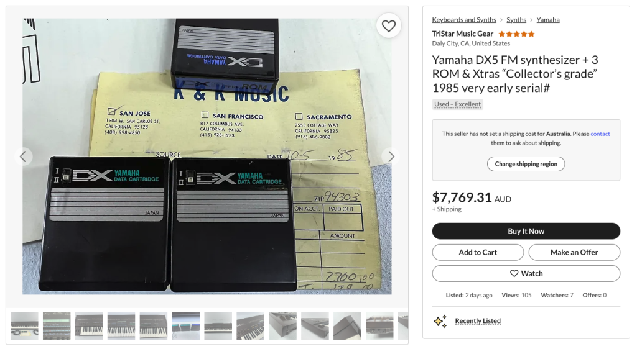Click the Buy It Now button
The width and height of the screenshot is (637, 354).
[x=526, y=231]
